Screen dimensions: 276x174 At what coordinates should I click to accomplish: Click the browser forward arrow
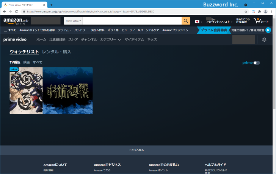10,12
